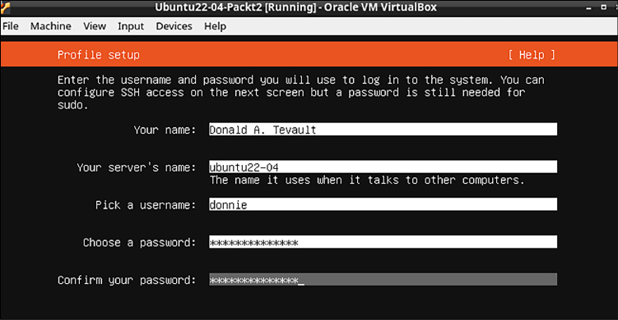The image size is (618, 320).
Task: Open the Machine menu
Action: (51, 26)
